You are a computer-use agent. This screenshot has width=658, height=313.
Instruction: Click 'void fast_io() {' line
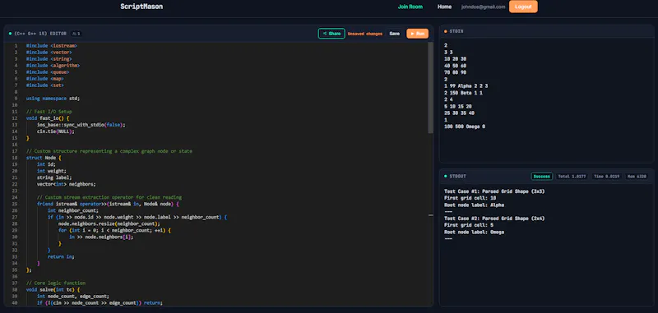[x=48, y=118]
